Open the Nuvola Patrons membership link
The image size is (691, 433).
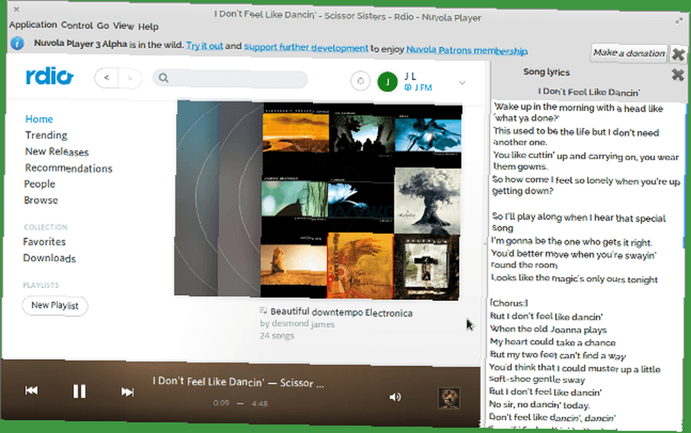[466, 50]
